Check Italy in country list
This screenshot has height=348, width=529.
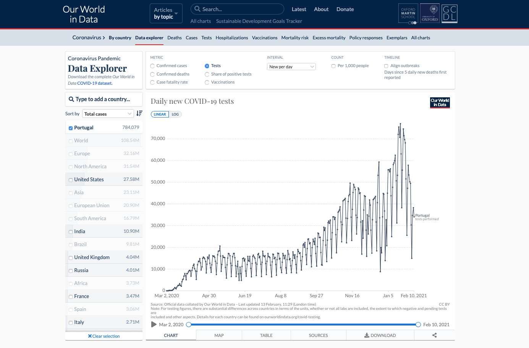(71, 323)
